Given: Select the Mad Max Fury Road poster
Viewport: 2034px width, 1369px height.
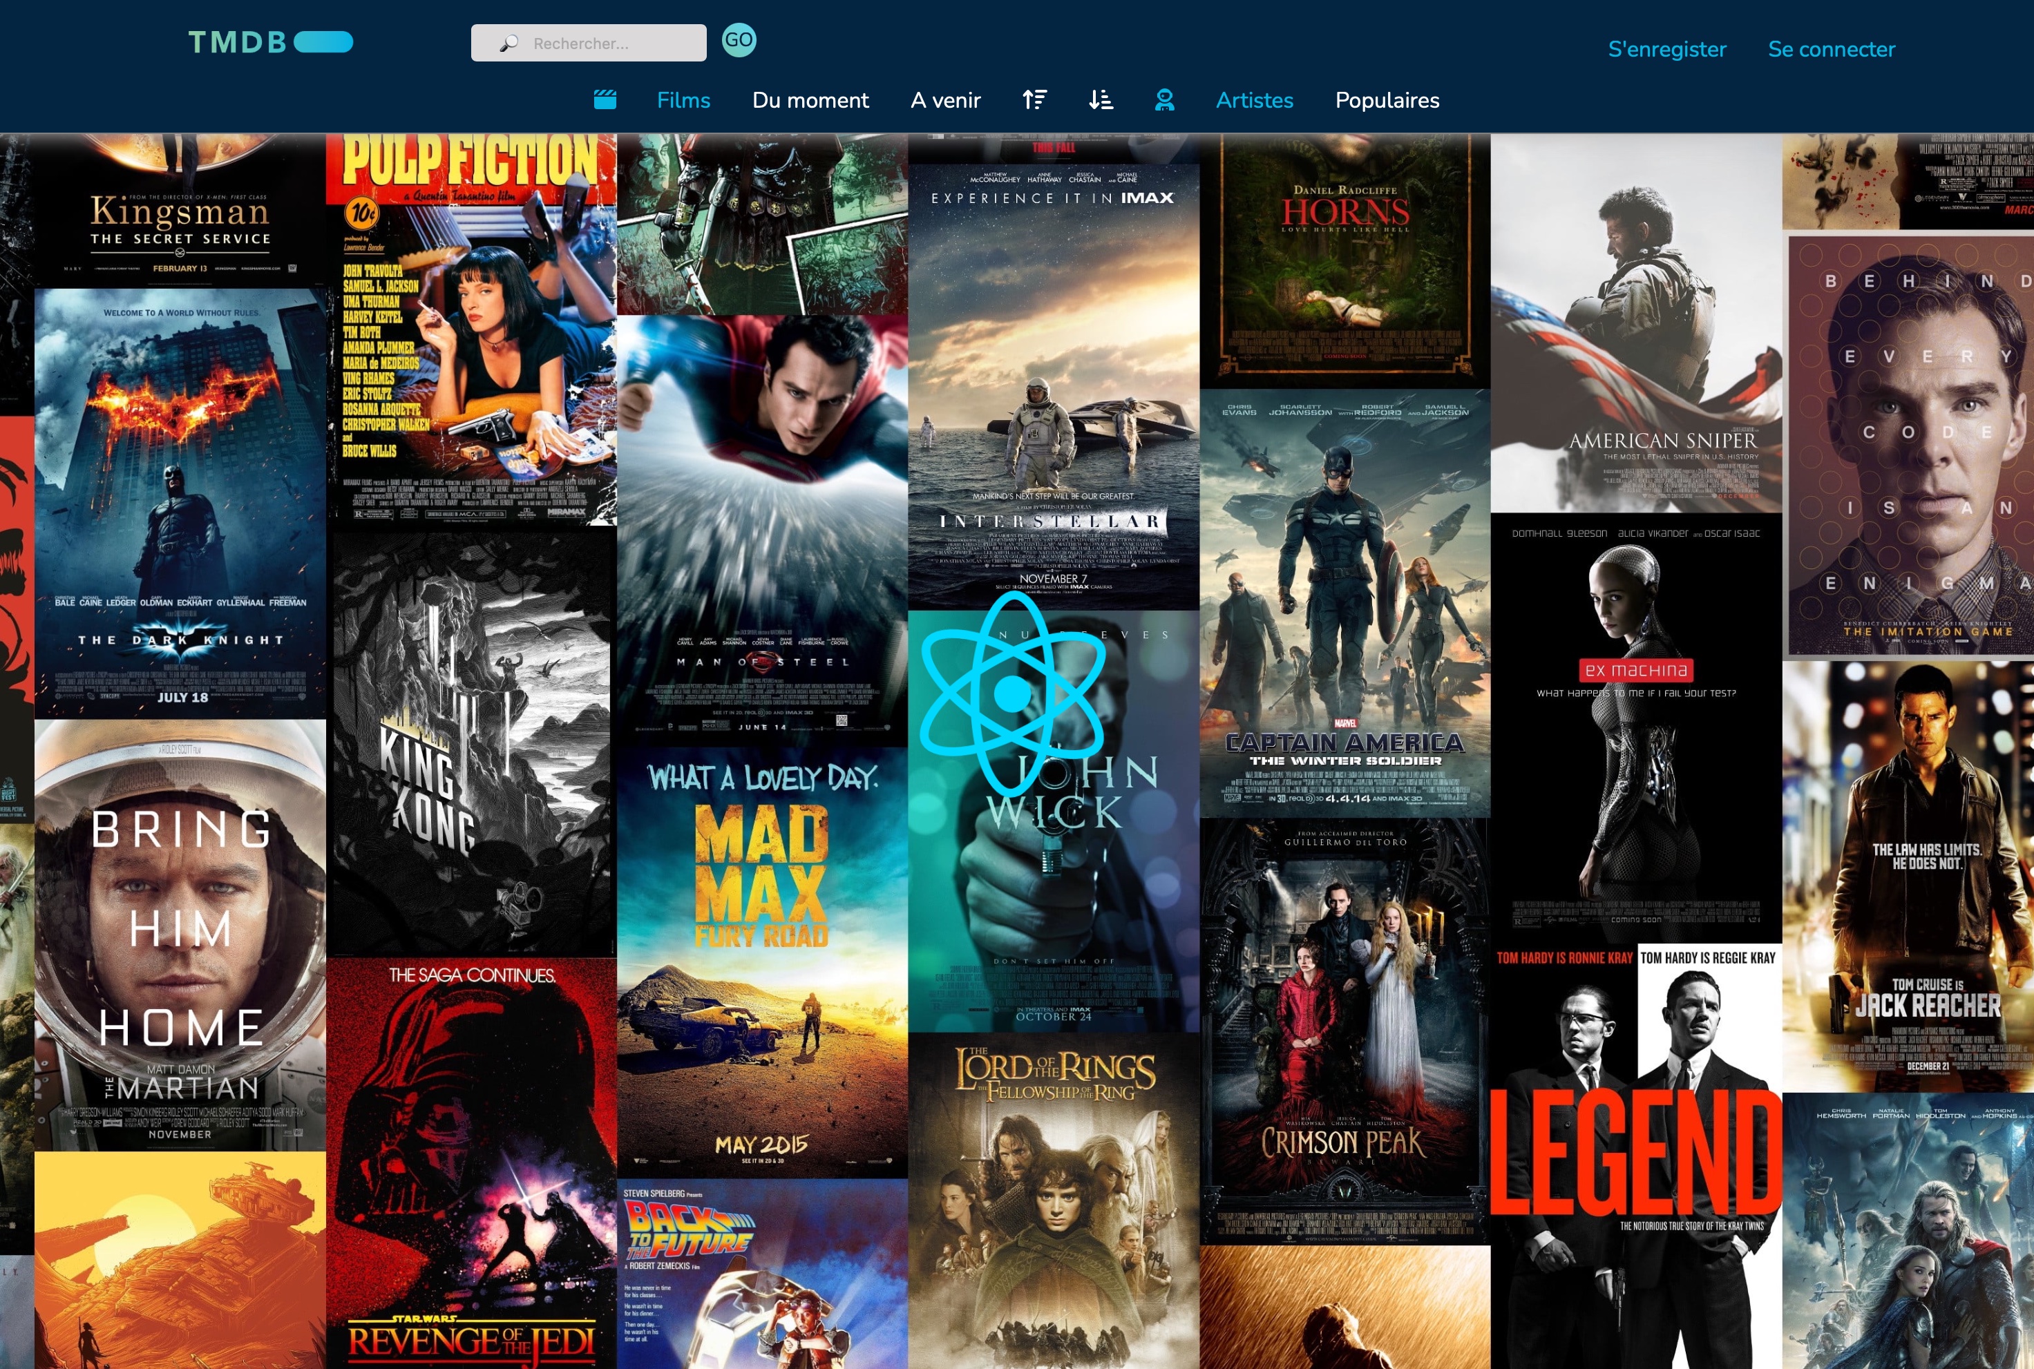Looking at the screenshot, I should click(x=761, y=960).
